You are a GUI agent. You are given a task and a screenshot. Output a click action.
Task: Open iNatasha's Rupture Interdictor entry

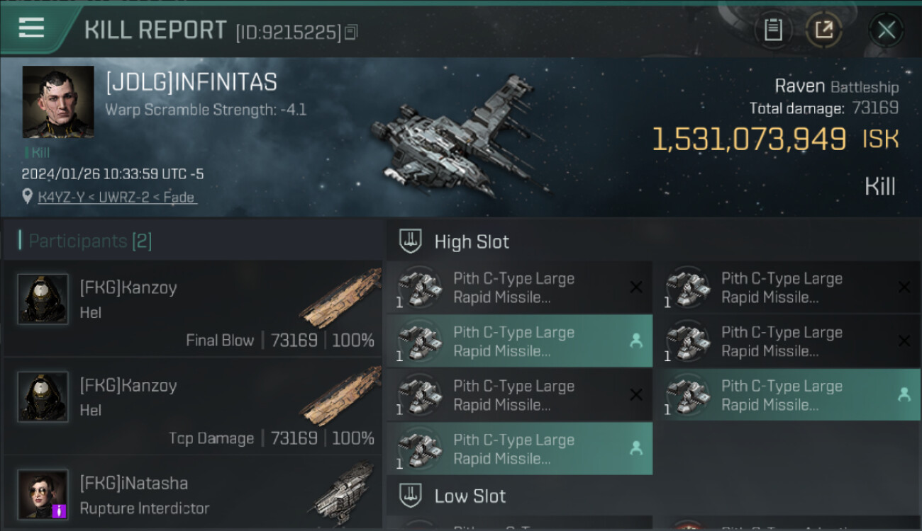coord(192,494)
